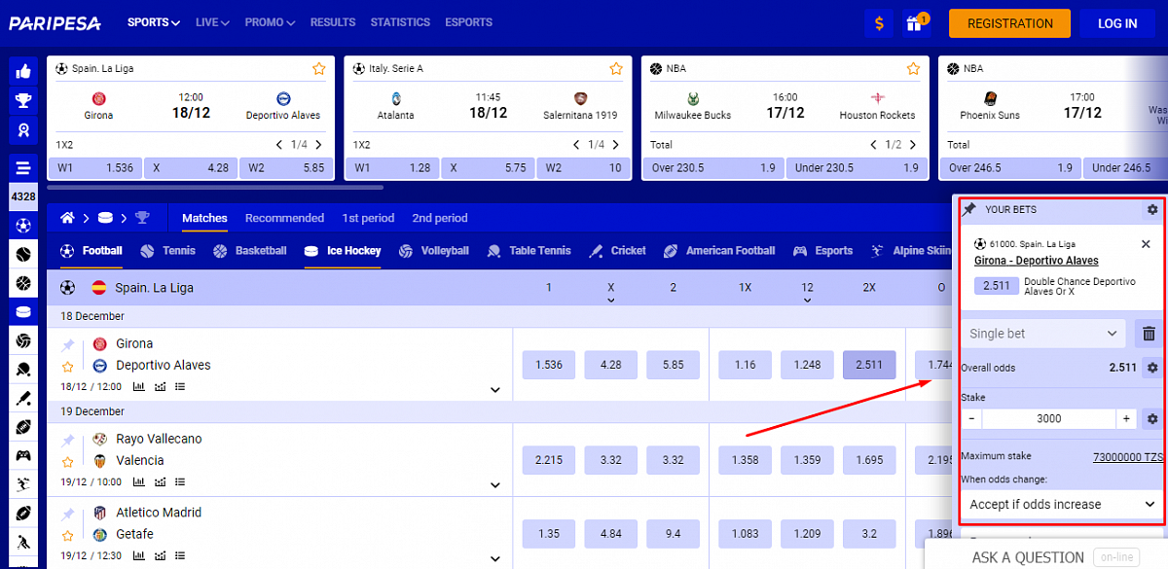The height and width of the screenshot is (569, 1168).
Task: Delete all bets with the trash icon
Action: pyautogui.click(x=1149, y=334)
